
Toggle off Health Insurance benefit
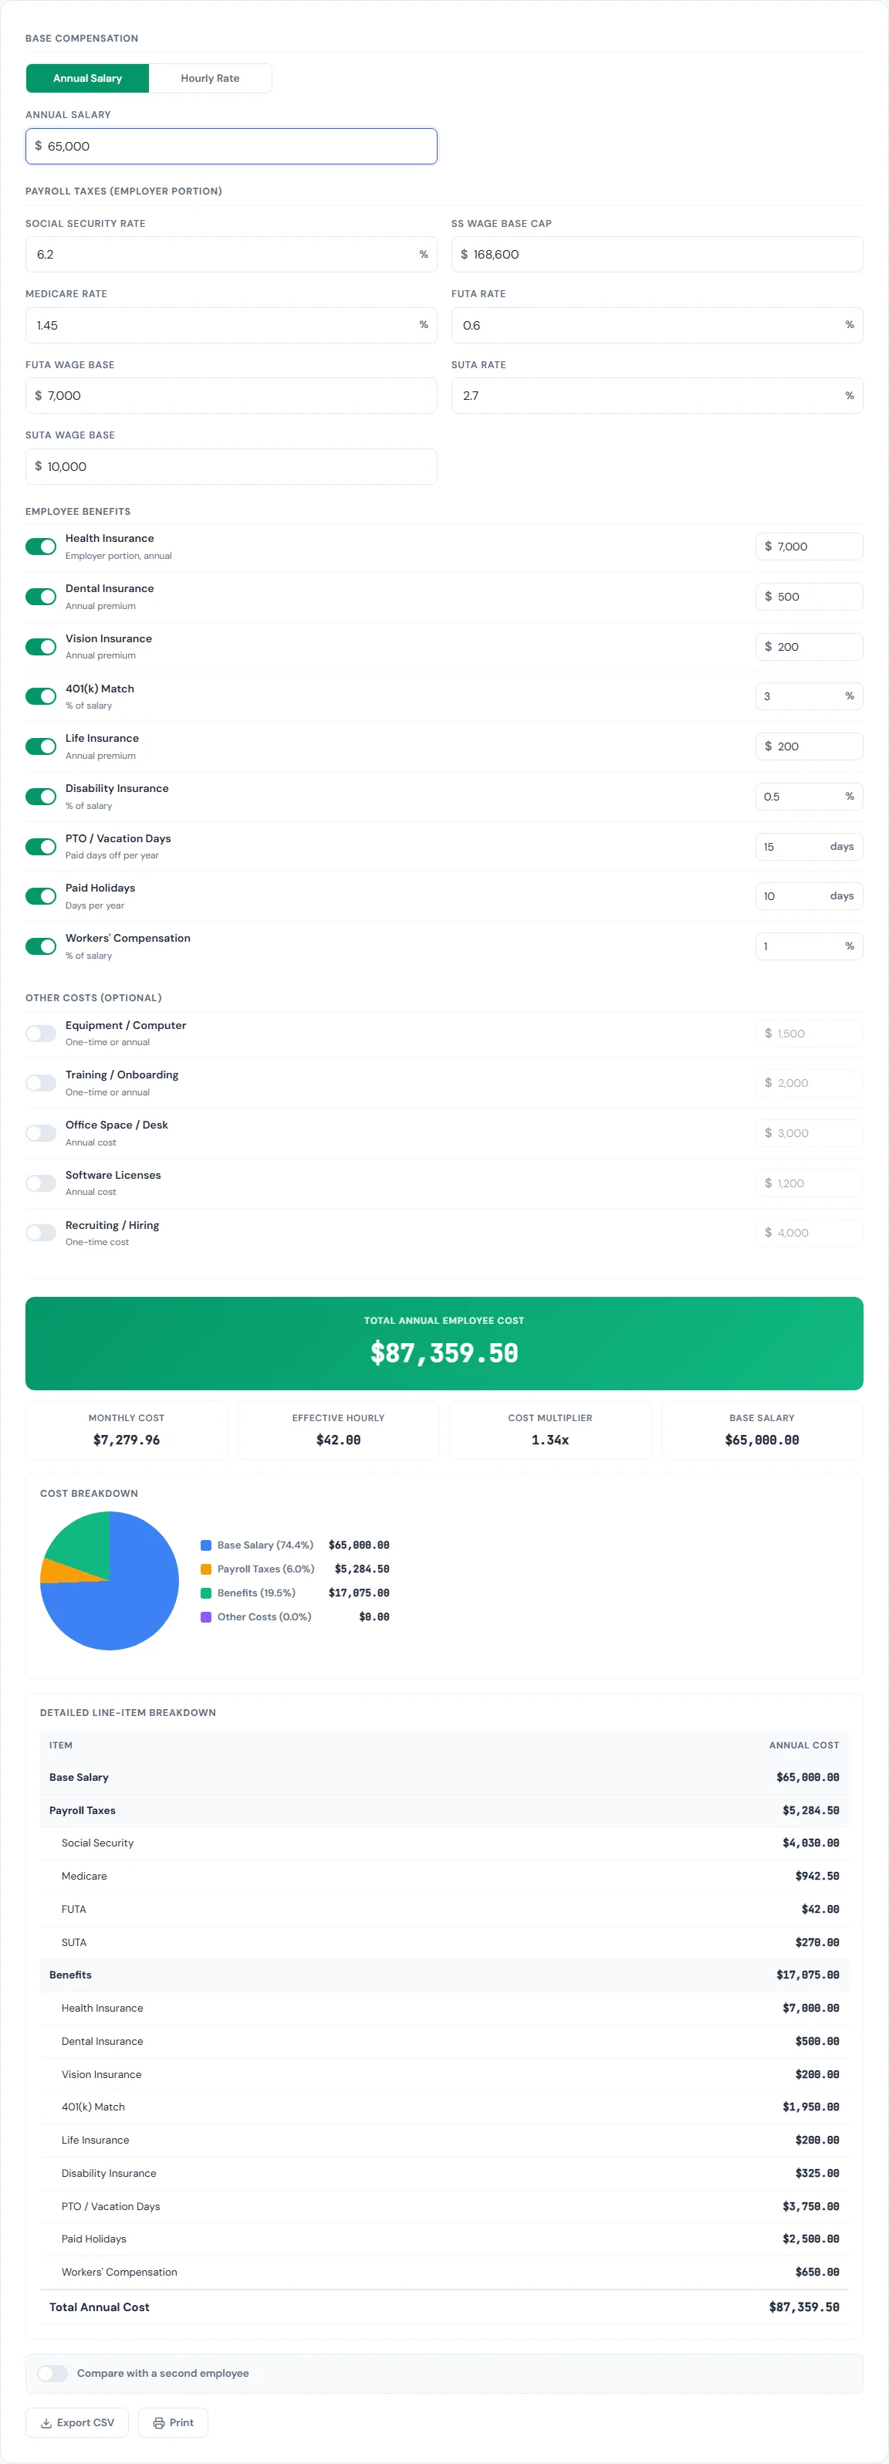coord(41,547)
